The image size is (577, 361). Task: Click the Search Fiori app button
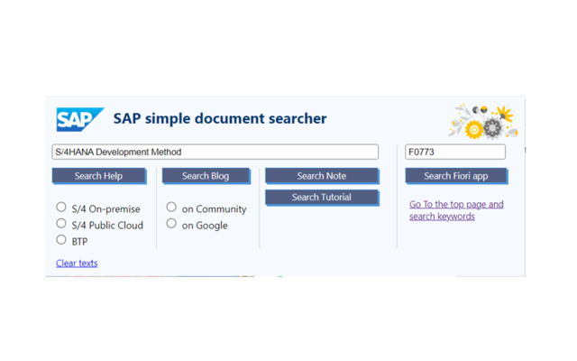(x=456, y=176)
